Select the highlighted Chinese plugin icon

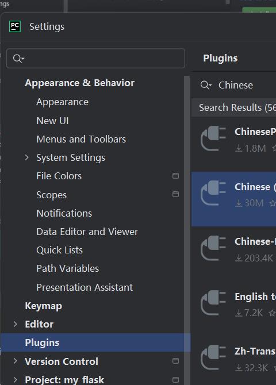213,193
